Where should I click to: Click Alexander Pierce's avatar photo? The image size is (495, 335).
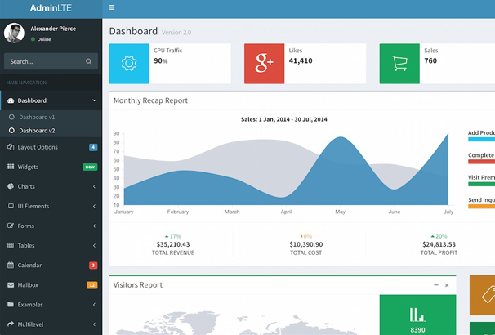pos(14,33)
